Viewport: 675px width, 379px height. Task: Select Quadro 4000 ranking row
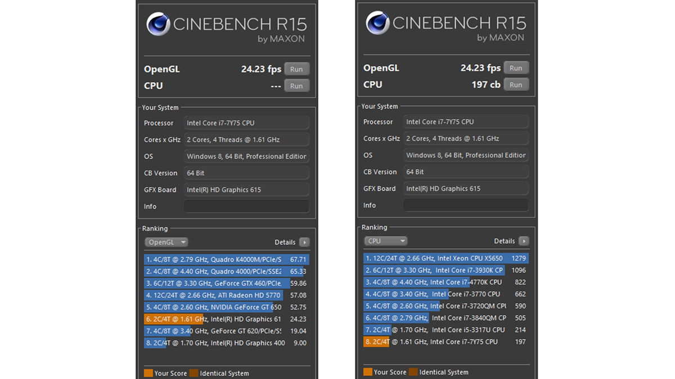point(227,271)
